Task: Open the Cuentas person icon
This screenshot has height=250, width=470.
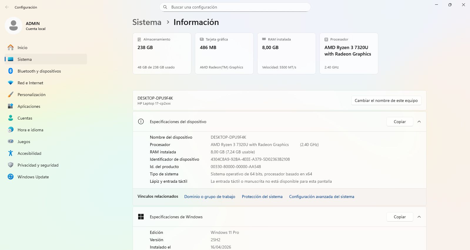Action: click(x=11, y=118)
